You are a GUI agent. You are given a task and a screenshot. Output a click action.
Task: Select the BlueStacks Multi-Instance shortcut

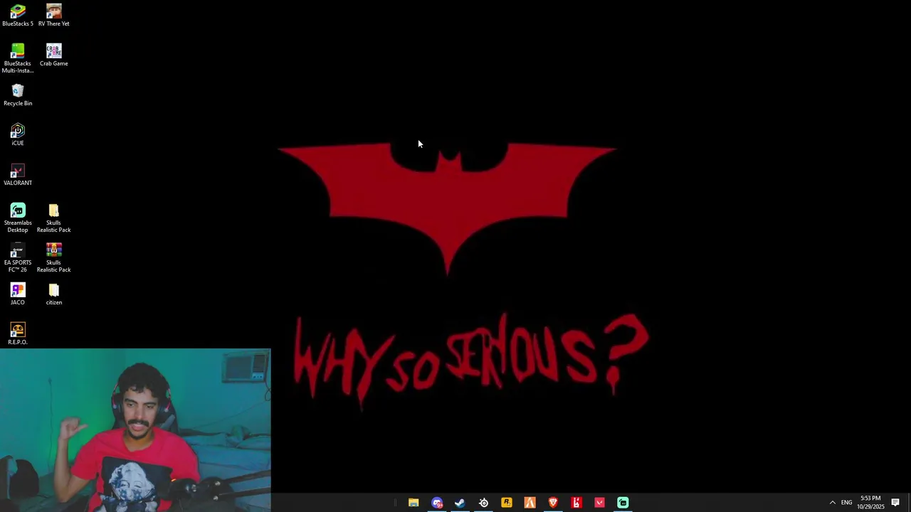pyautogui.click(x=18, y=58)
